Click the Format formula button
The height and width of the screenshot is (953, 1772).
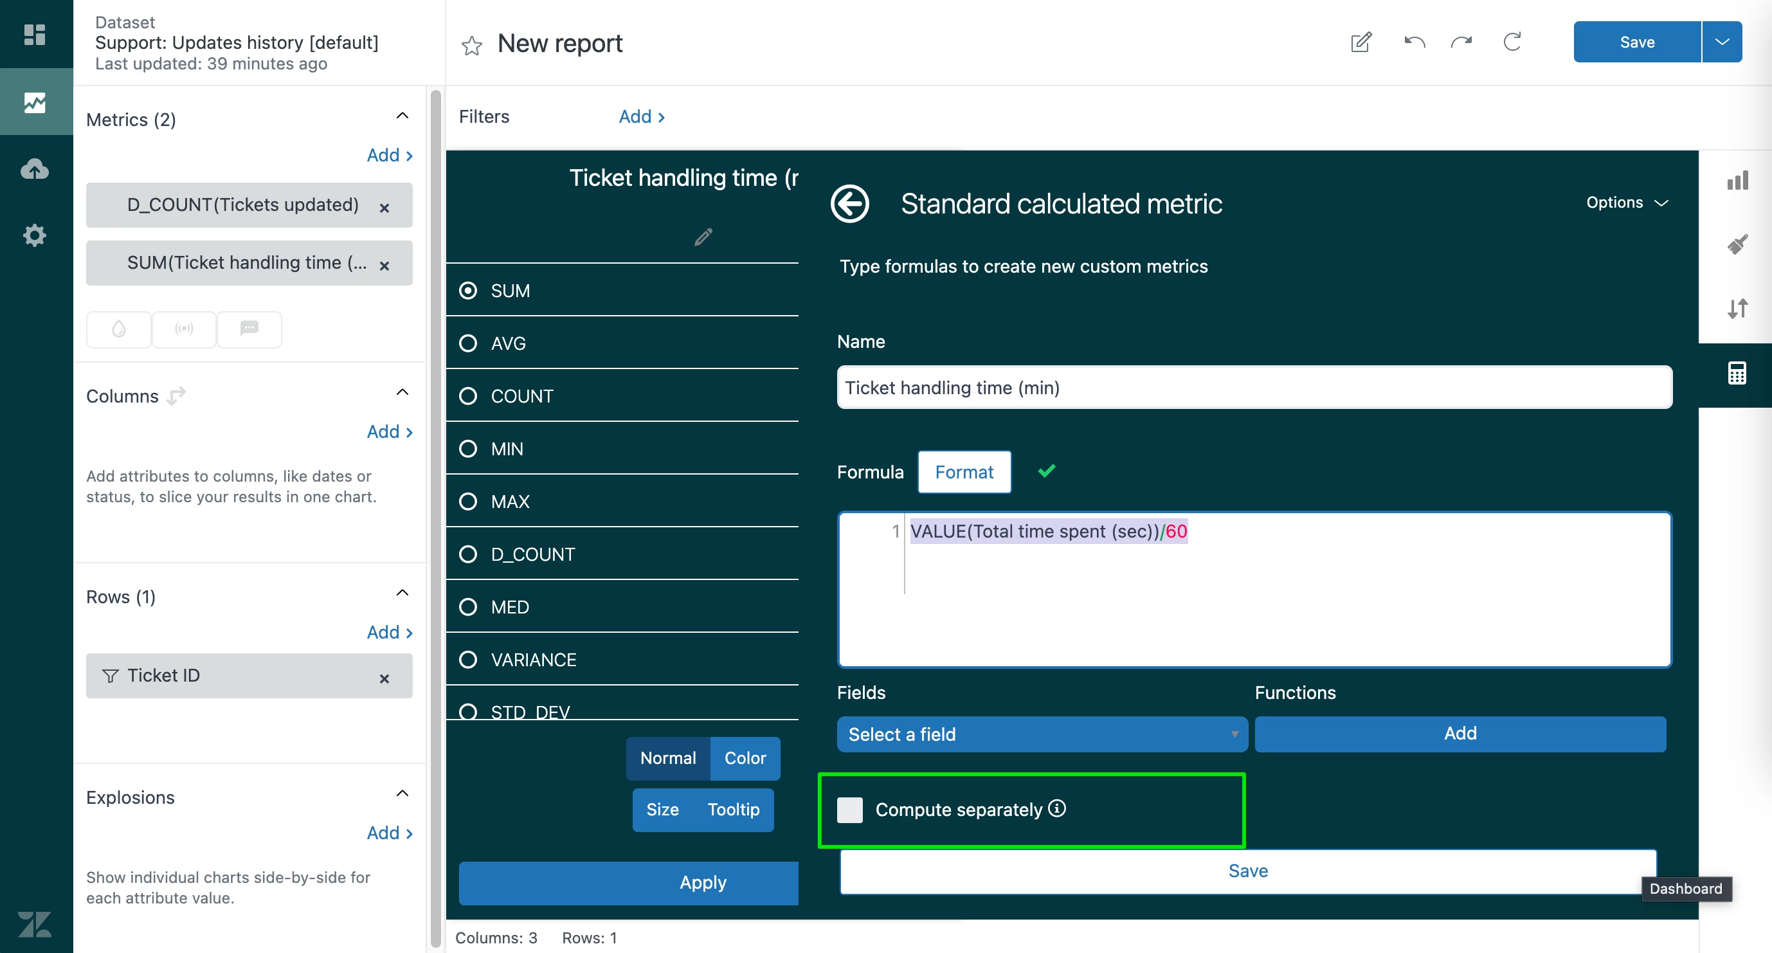964,472
